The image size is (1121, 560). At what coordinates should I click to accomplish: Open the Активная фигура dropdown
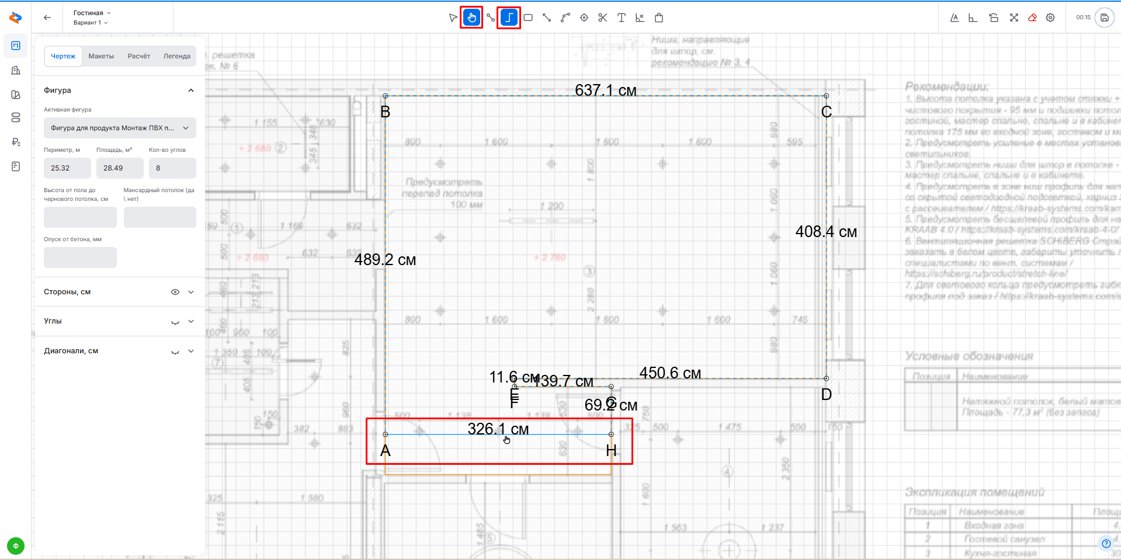[x=120, y=128]
